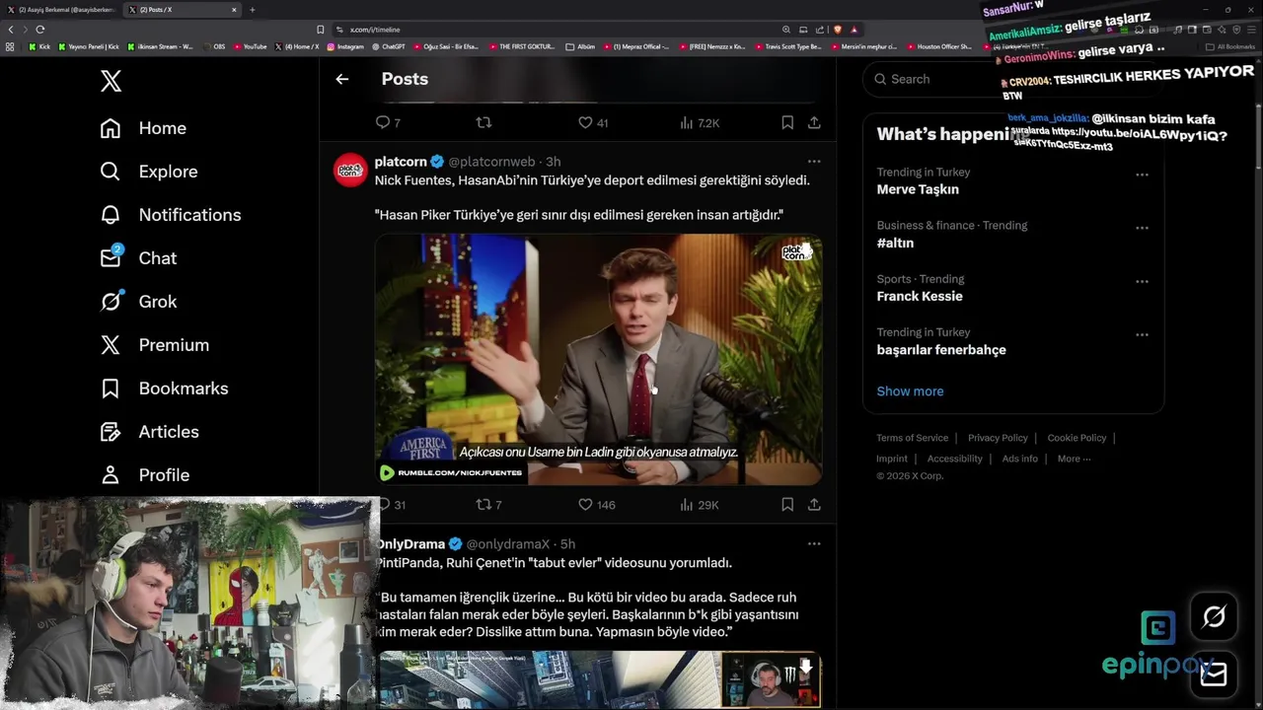Image resolution: width=1263 pixels, height=710 pixels.
Task: Click Show more under trends
Action: point(910,391)
